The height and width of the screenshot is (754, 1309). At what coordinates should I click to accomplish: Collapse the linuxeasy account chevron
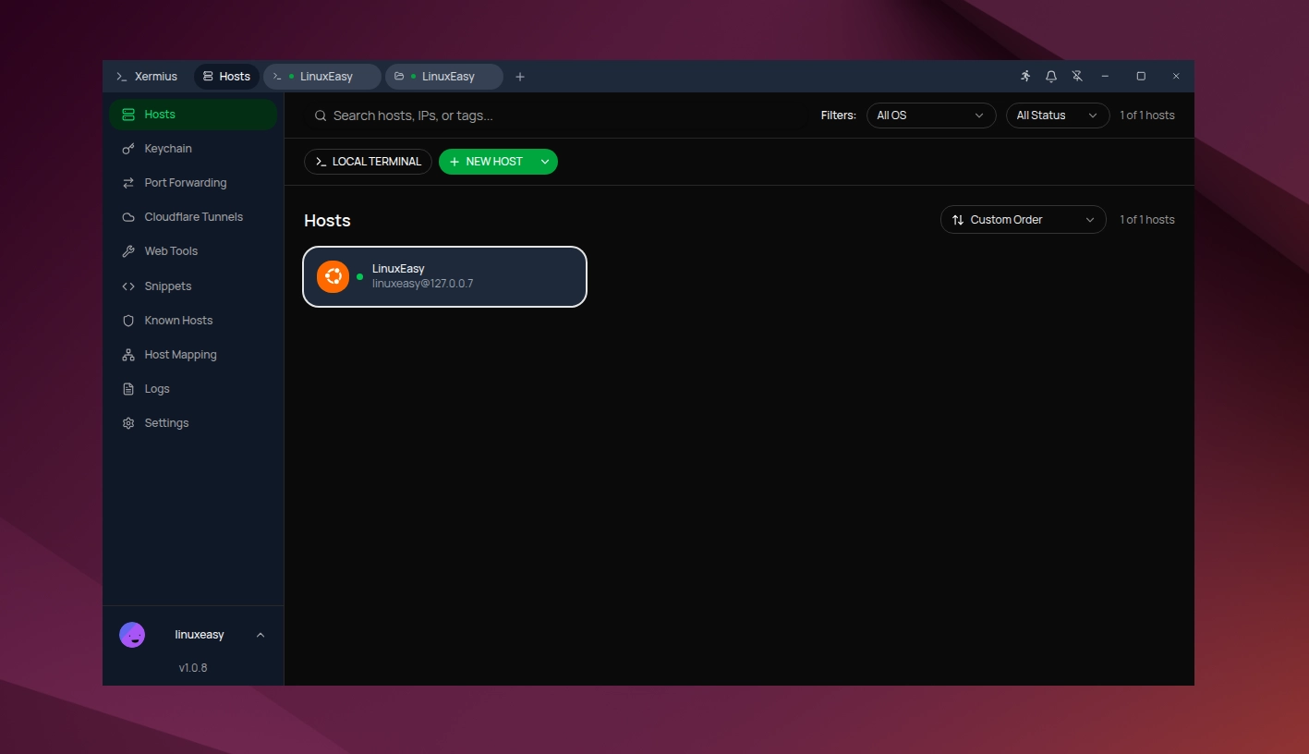[x=261, y=635]
